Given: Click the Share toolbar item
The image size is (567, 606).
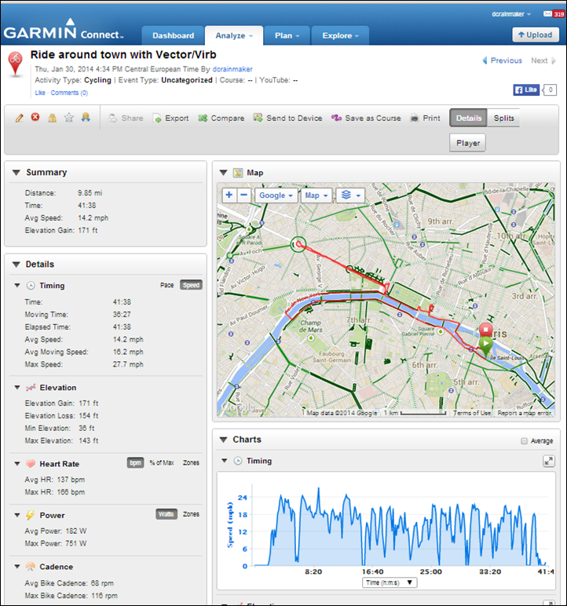Looking at the screenshot, I should [126, 119].
